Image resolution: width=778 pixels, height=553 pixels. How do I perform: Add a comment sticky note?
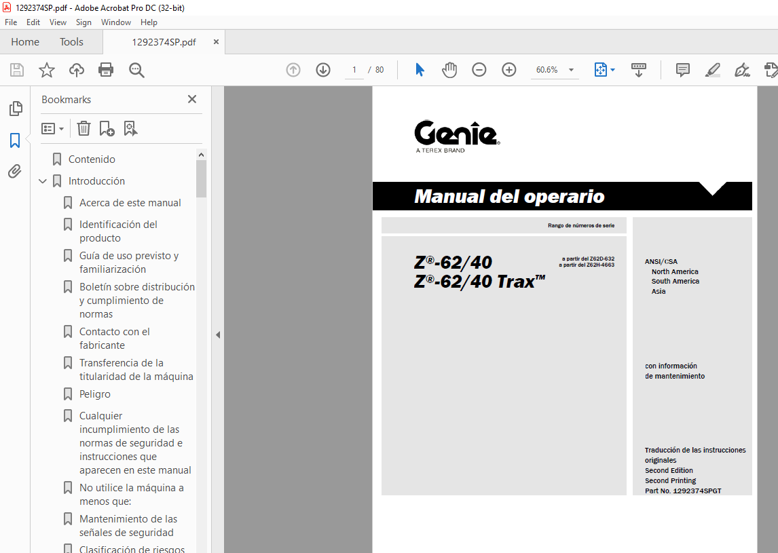pyautogui.click(x=683, y=70)
